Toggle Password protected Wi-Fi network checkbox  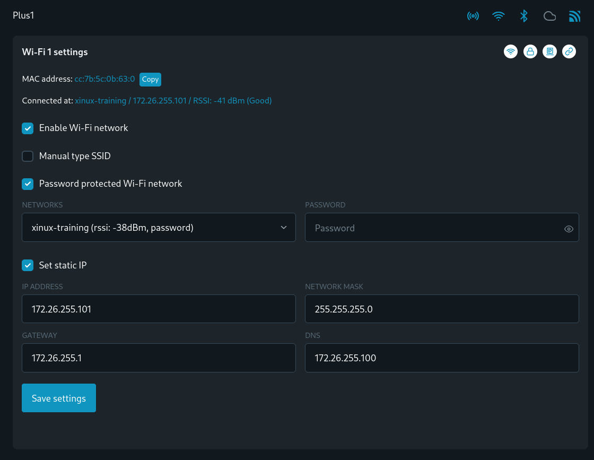[28, 184]
